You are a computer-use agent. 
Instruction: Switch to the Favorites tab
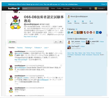[20, 48]
